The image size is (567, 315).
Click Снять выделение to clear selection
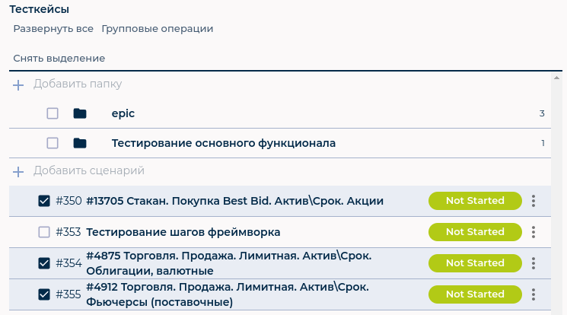(x=59, y=59)
